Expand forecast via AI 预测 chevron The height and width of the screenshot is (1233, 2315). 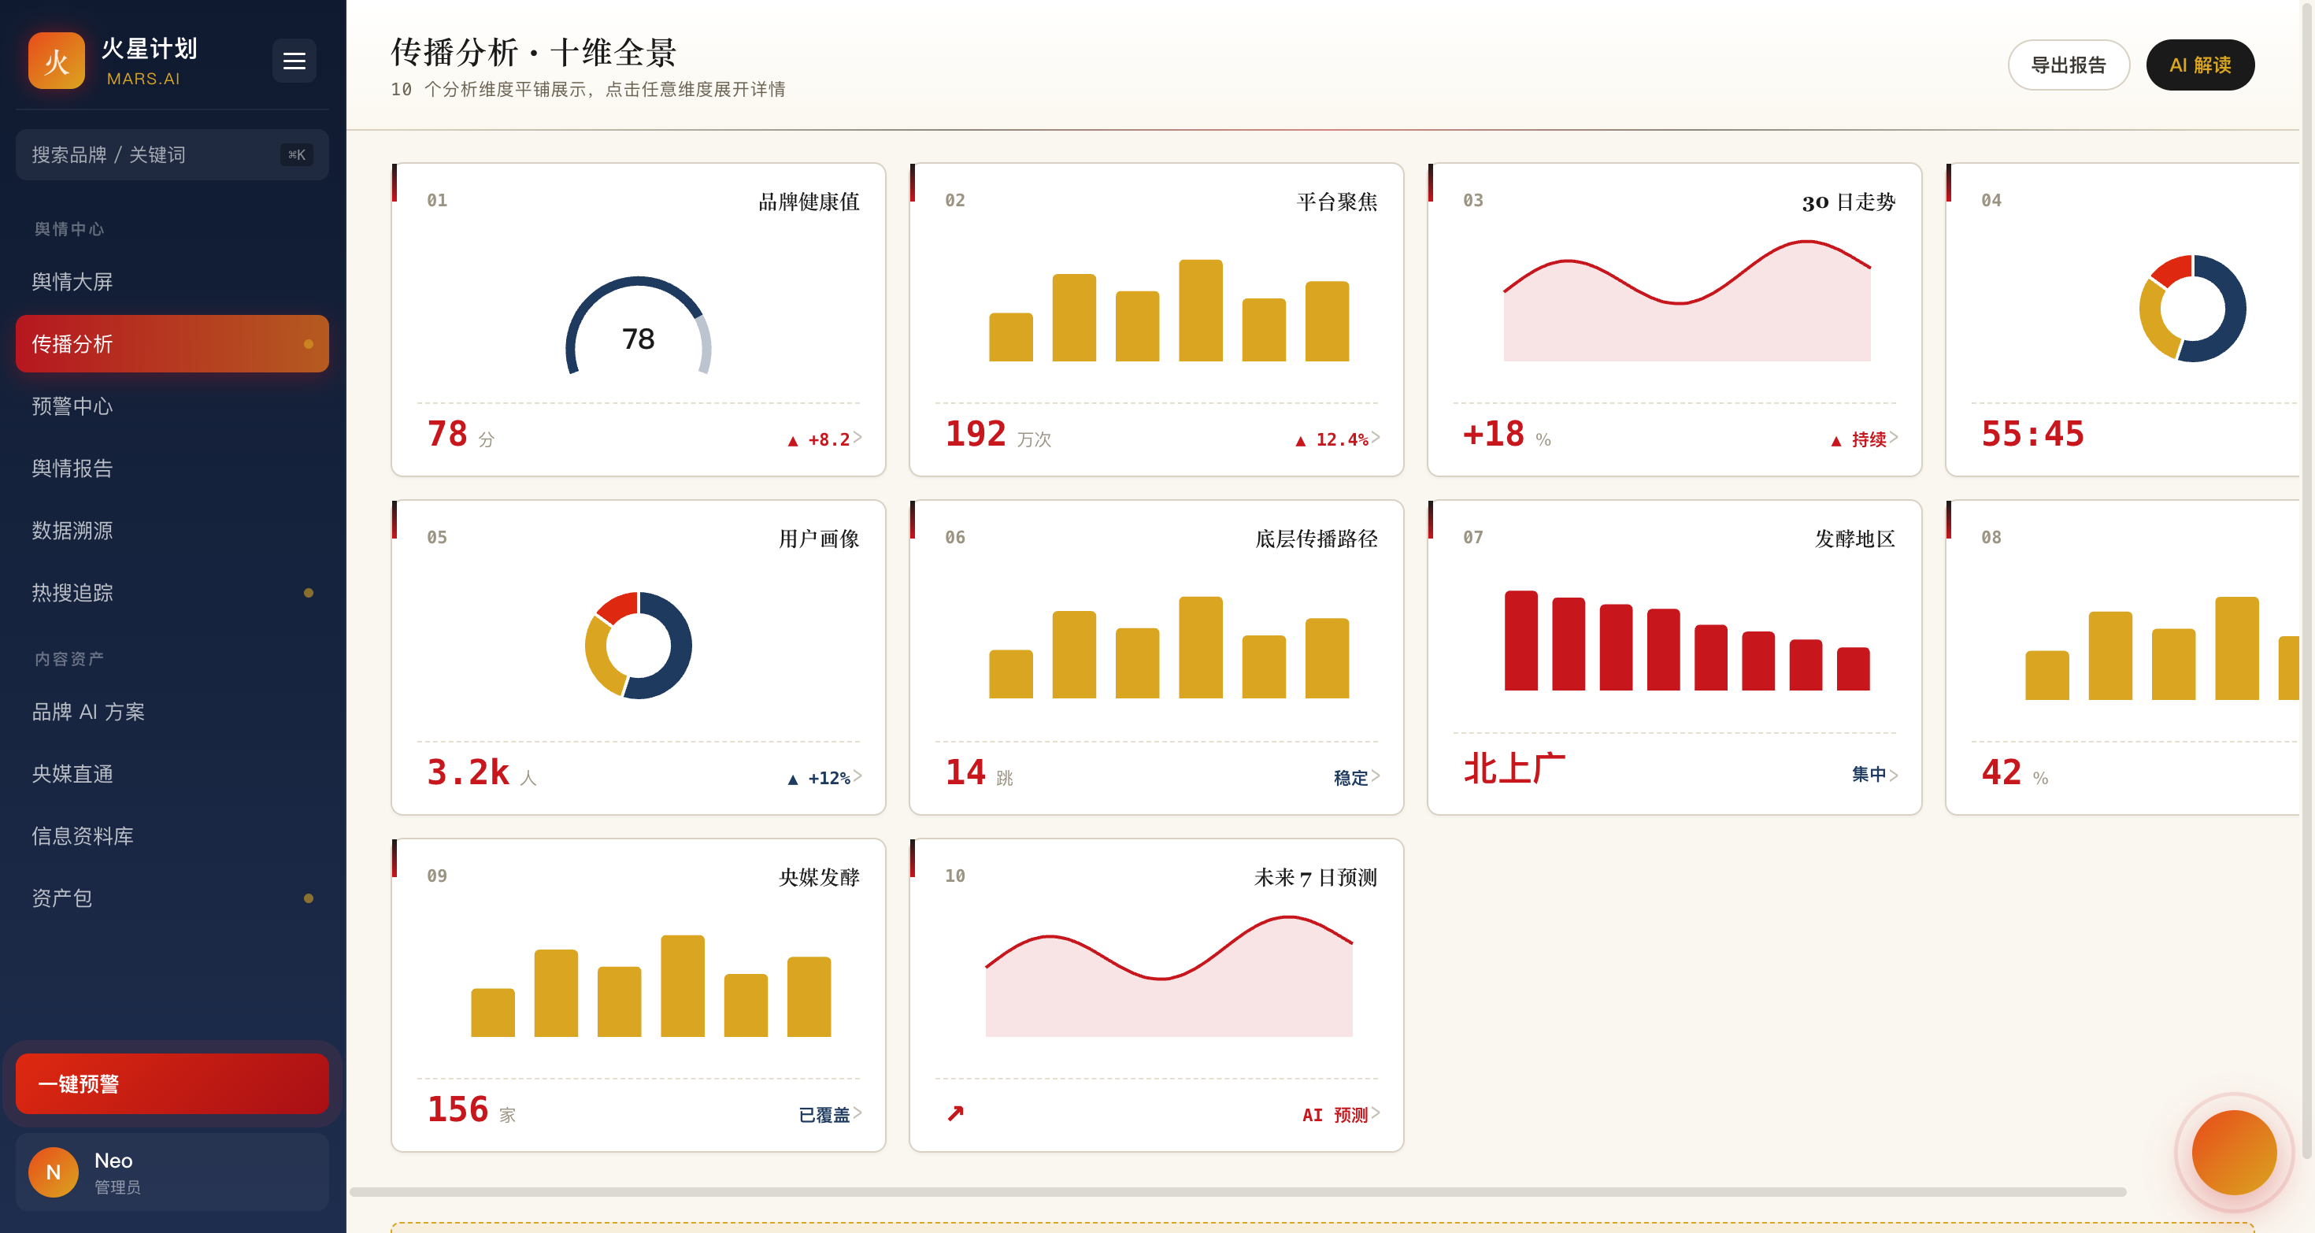coord(1375,1113)
